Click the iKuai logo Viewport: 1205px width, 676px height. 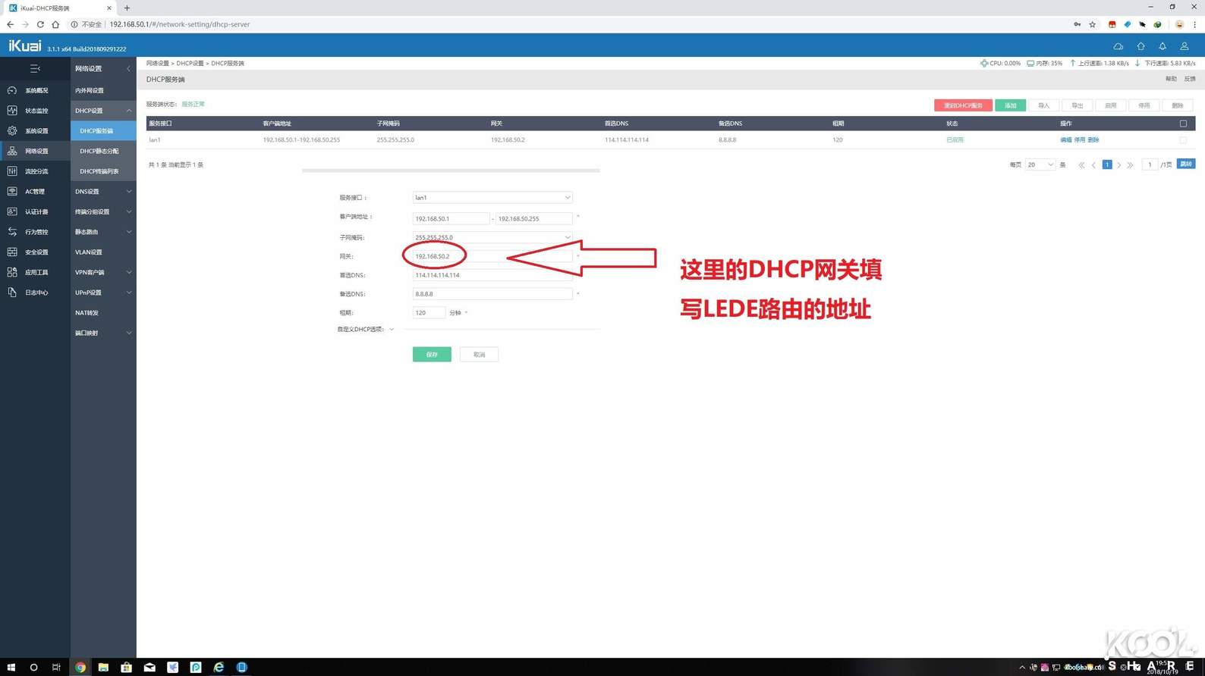pyautogui.click(x=25, y=46)
